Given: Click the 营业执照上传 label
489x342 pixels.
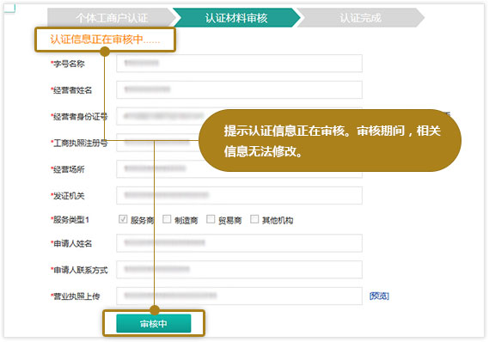Looking at the screenshot, I should pos(75,296).
